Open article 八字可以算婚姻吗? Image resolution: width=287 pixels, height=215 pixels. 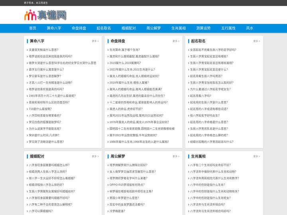point(41,211)
